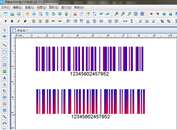
Task: Toggle bold italic formatting button
Action: click(x=25, y=21)
